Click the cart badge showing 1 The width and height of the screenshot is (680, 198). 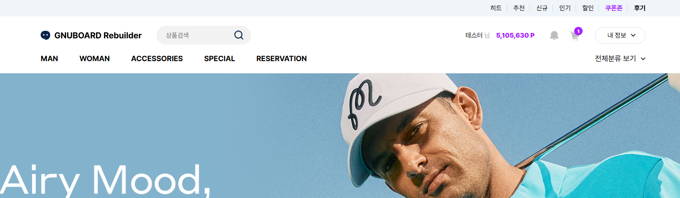(x=578, y=31)
